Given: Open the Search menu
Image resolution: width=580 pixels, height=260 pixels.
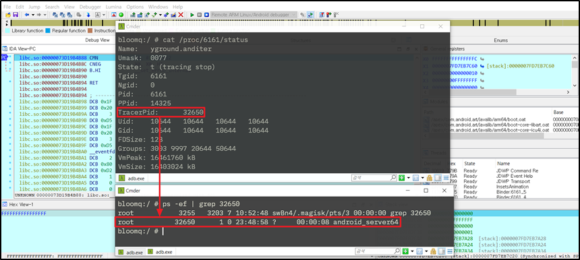Looking at the screenshot, I should 52,7.
